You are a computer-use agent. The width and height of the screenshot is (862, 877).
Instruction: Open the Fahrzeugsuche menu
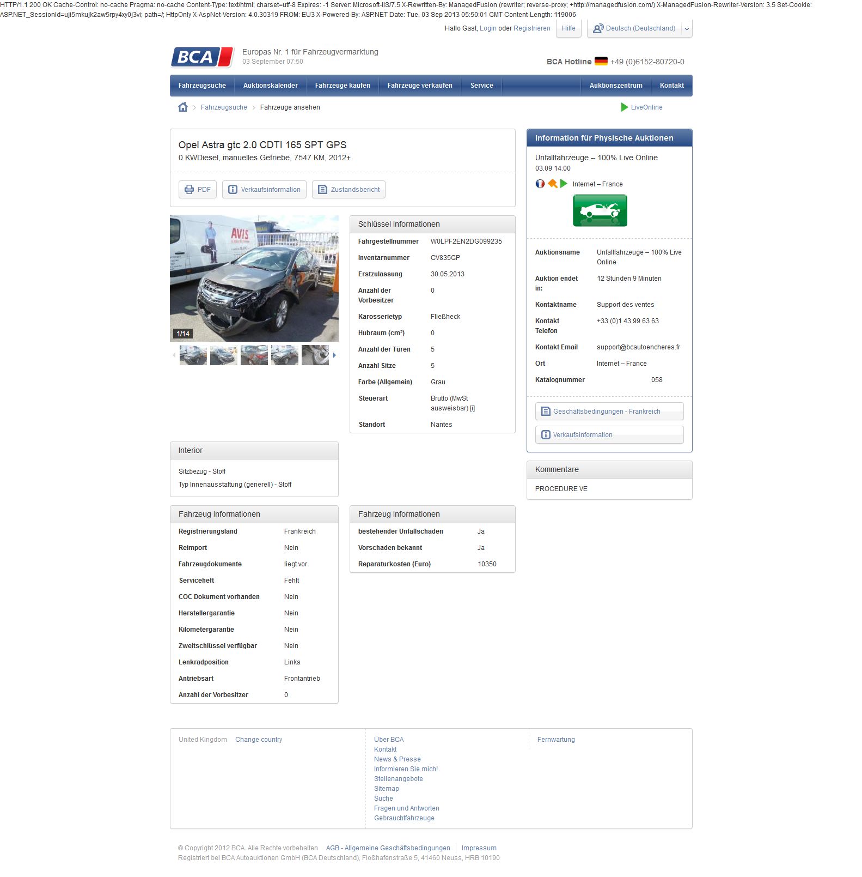point(202,86)
